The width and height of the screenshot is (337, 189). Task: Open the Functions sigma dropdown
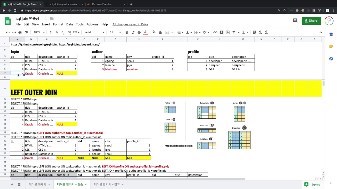(245, 32)
